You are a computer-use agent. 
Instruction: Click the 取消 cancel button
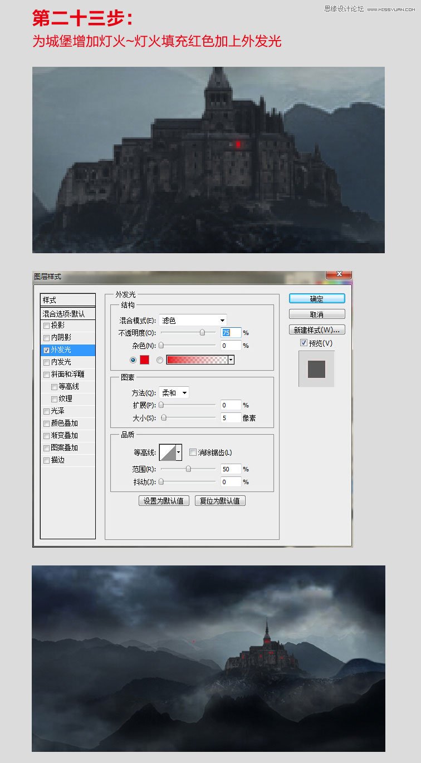pos(317,314)
